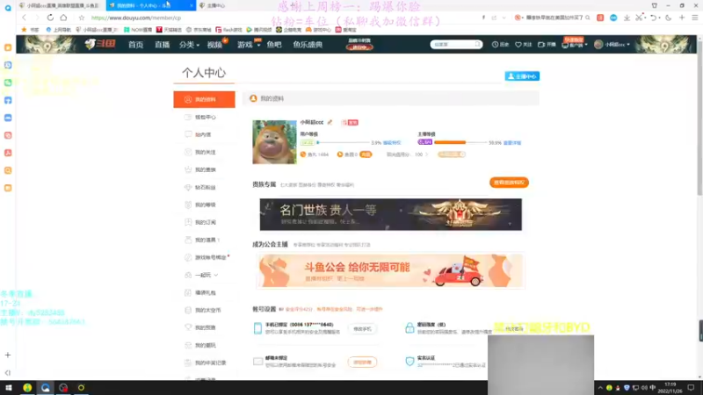
Task: Open the Windows Start menu
Action: click(x=8, y=388)
